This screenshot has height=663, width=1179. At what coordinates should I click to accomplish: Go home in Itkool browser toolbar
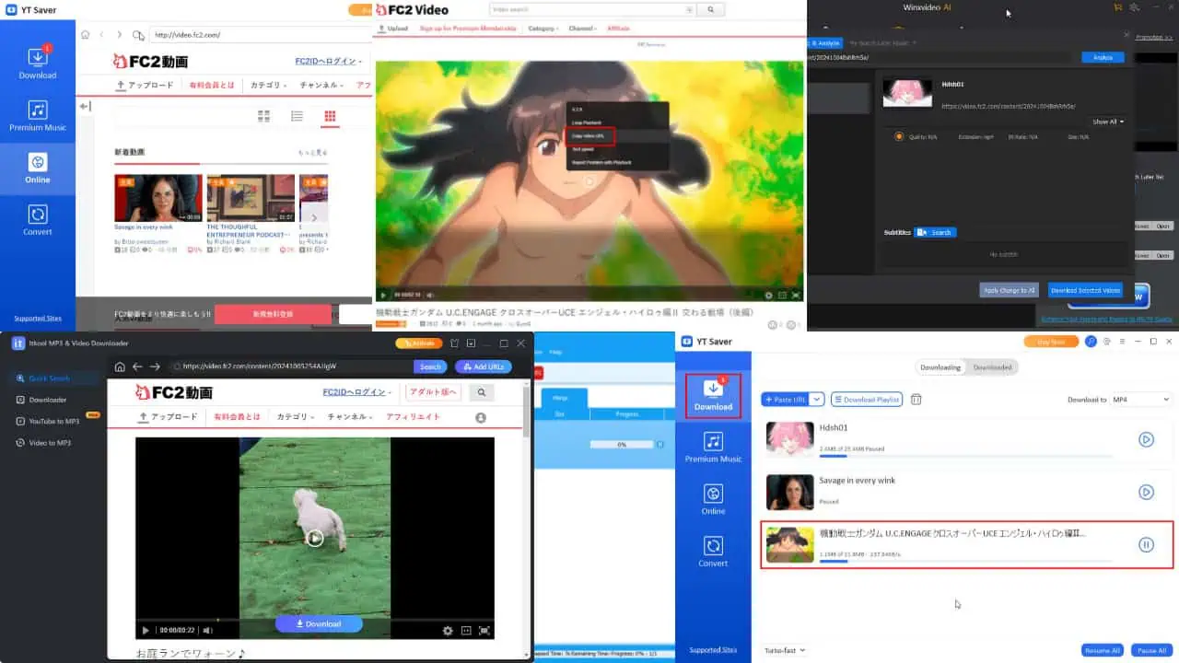[120, 366]
